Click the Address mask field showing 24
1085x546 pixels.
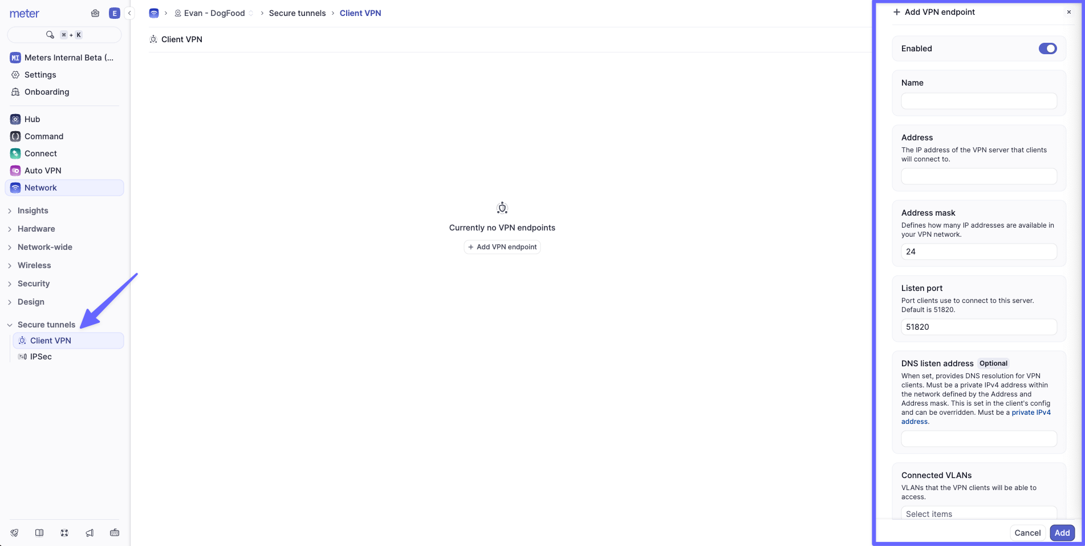click(x=979, y=252)
